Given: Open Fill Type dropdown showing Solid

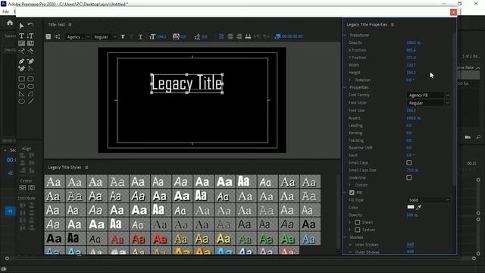Looking at the screenshot, I should 428,200.
